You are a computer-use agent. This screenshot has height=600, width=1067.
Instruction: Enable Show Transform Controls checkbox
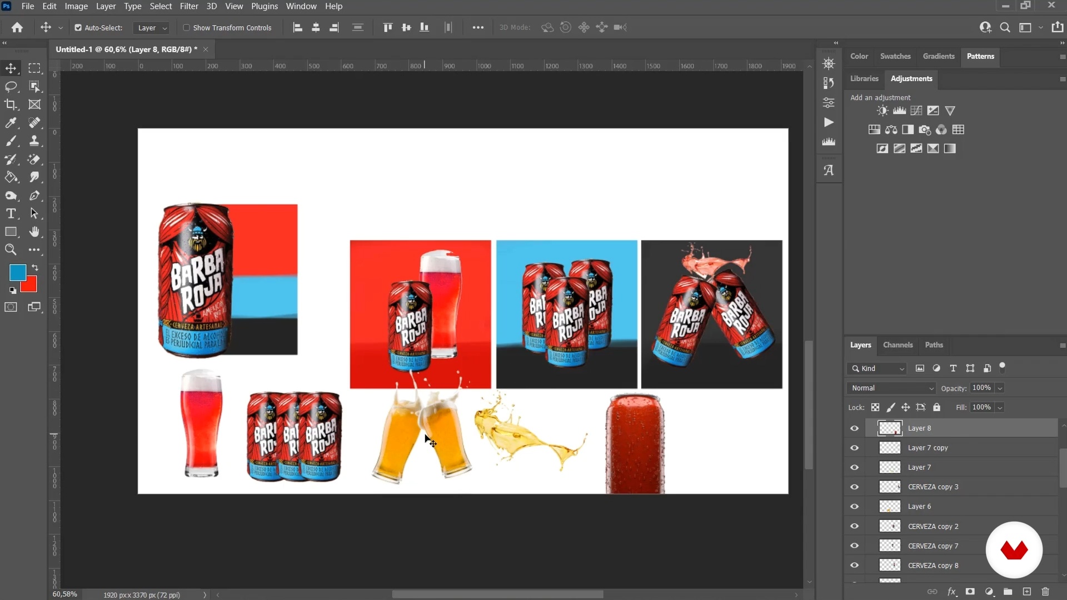coord(186,28)
